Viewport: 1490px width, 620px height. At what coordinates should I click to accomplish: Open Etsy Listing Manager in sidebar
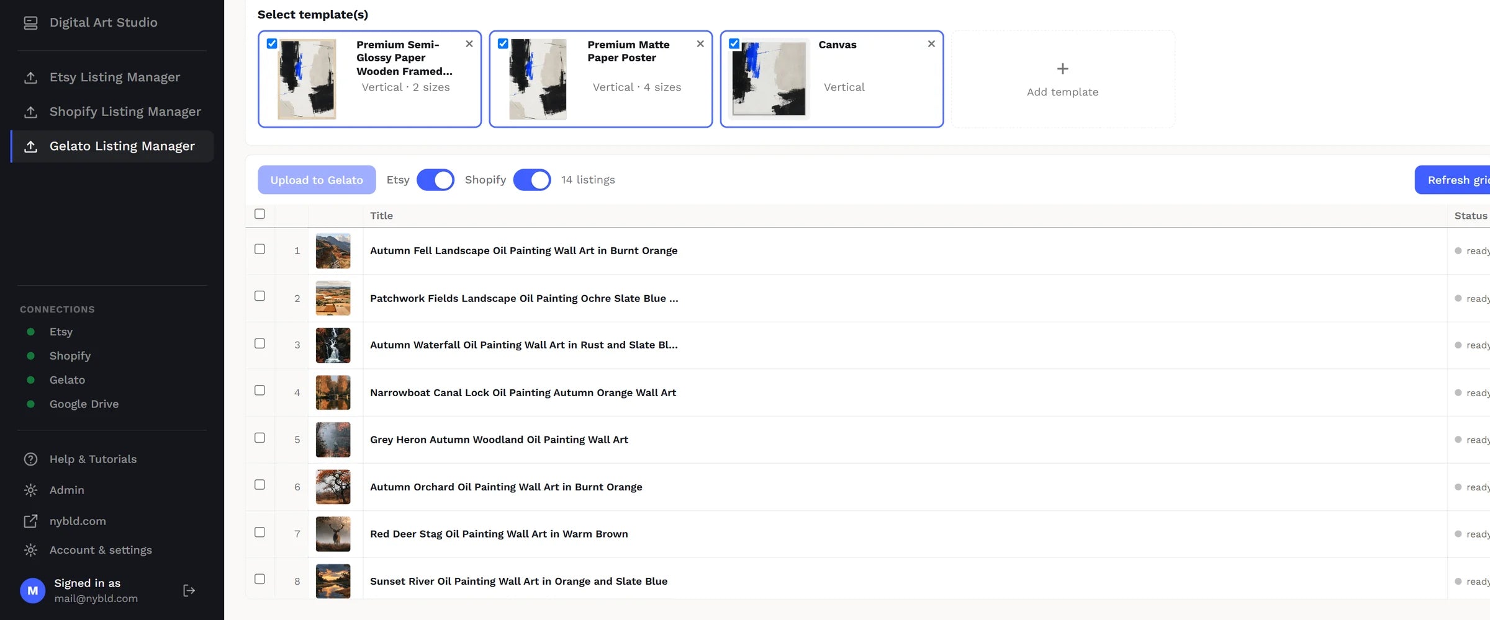coord(112,77)
